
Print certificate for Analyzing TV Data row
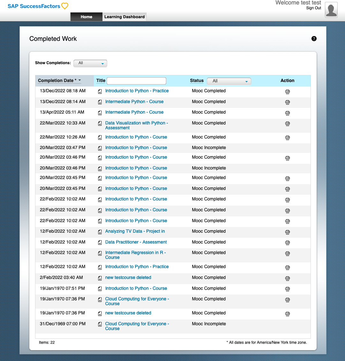(x=287, y=232)
